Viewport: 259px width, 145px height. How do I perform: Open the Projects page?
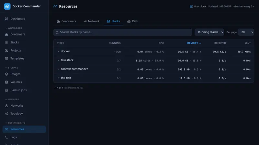[24, 51]
